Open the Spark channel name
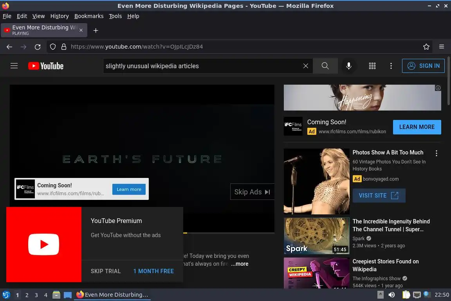Image resolution: width=451 pixels, height=301 pixels. 358,239
